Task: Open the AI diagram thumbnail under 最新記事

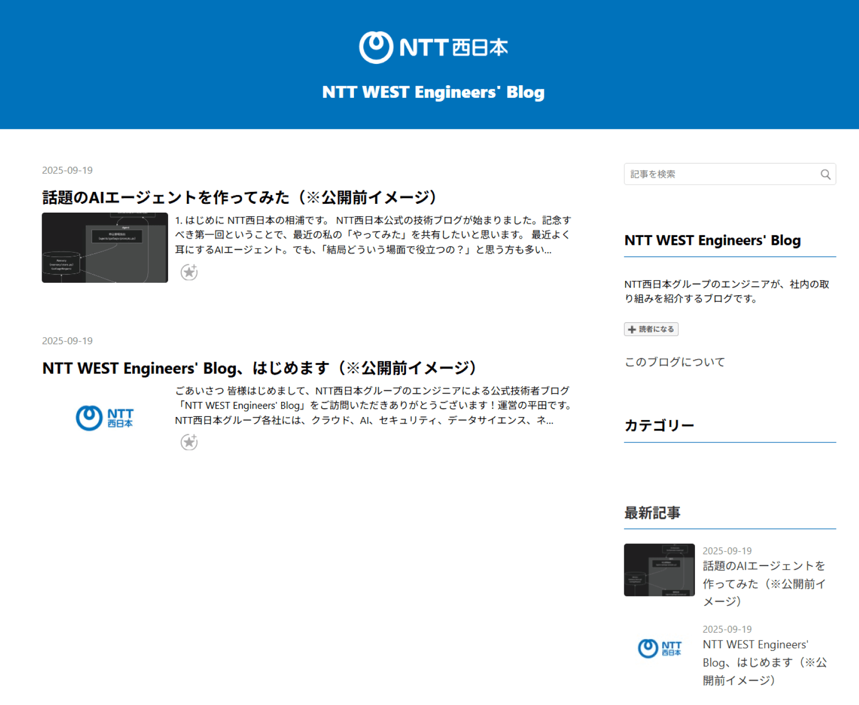Action: (659, 570)
